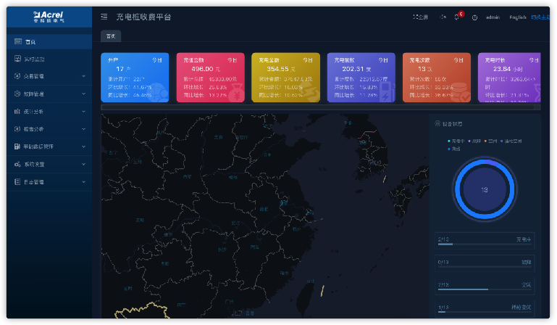Viewport: 557px width, 325px height.
Task: Toggle 充电中 legend item in chart
Action: coord(458,141)
